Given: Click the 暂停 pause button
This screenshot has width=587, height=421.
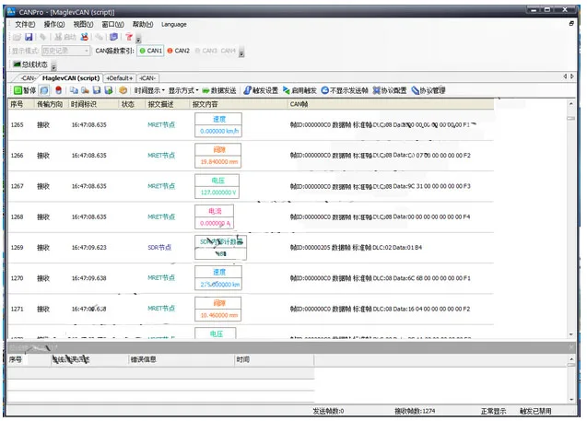Looking at the screenshot, I should click(25, 90).
